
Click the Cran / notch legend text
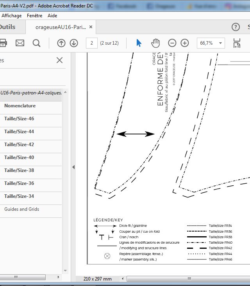129,237
